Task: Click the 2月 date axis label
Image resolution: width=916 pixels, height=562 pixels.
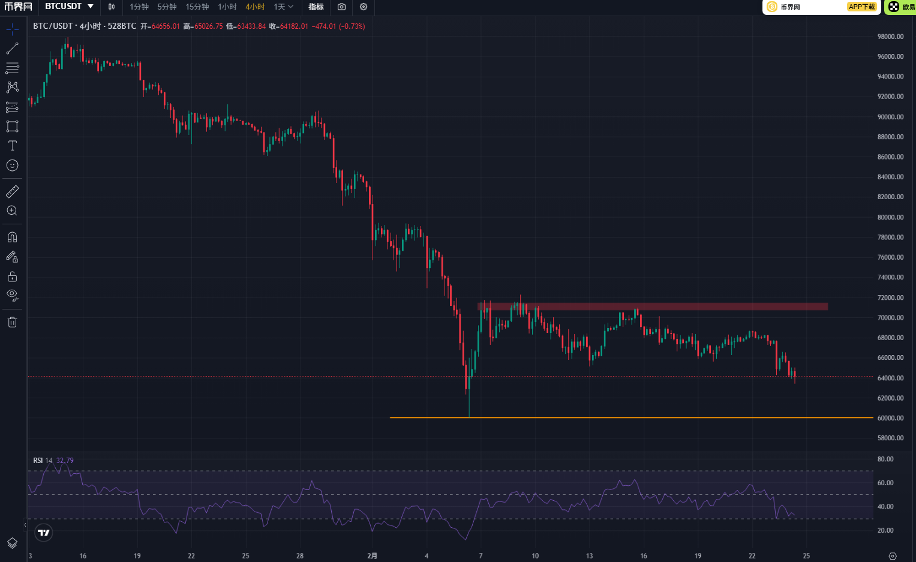Action: pyautogui.click(x=373, y=556)
